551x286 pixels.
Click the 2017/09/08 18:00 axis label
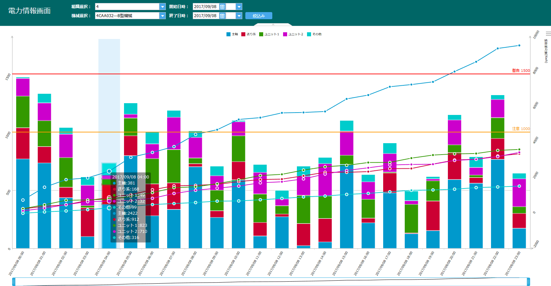click(405, 264)
